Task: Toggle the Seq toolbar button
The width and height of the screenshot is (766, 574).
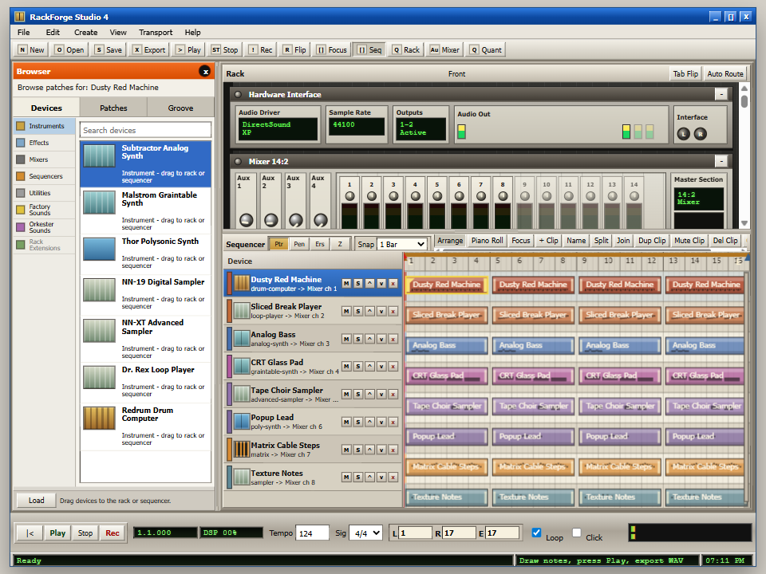Action: (369, 49)
